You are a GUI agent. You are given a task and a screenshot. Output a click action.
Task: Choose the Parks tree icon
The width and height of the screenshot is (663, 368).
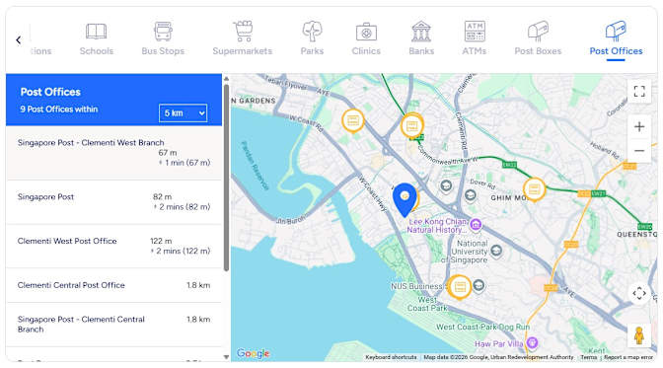[312, 31]
